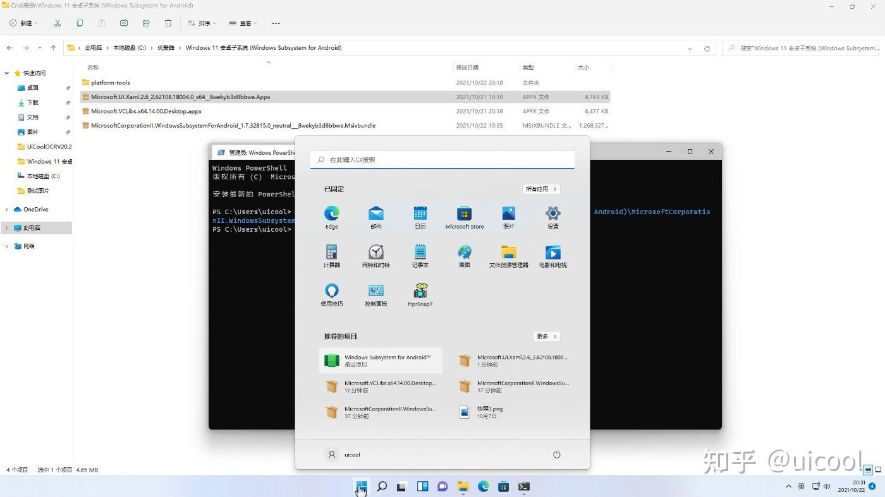
Task: Open the New (新建) dropdown in Explorer
Action: (23, 23)
